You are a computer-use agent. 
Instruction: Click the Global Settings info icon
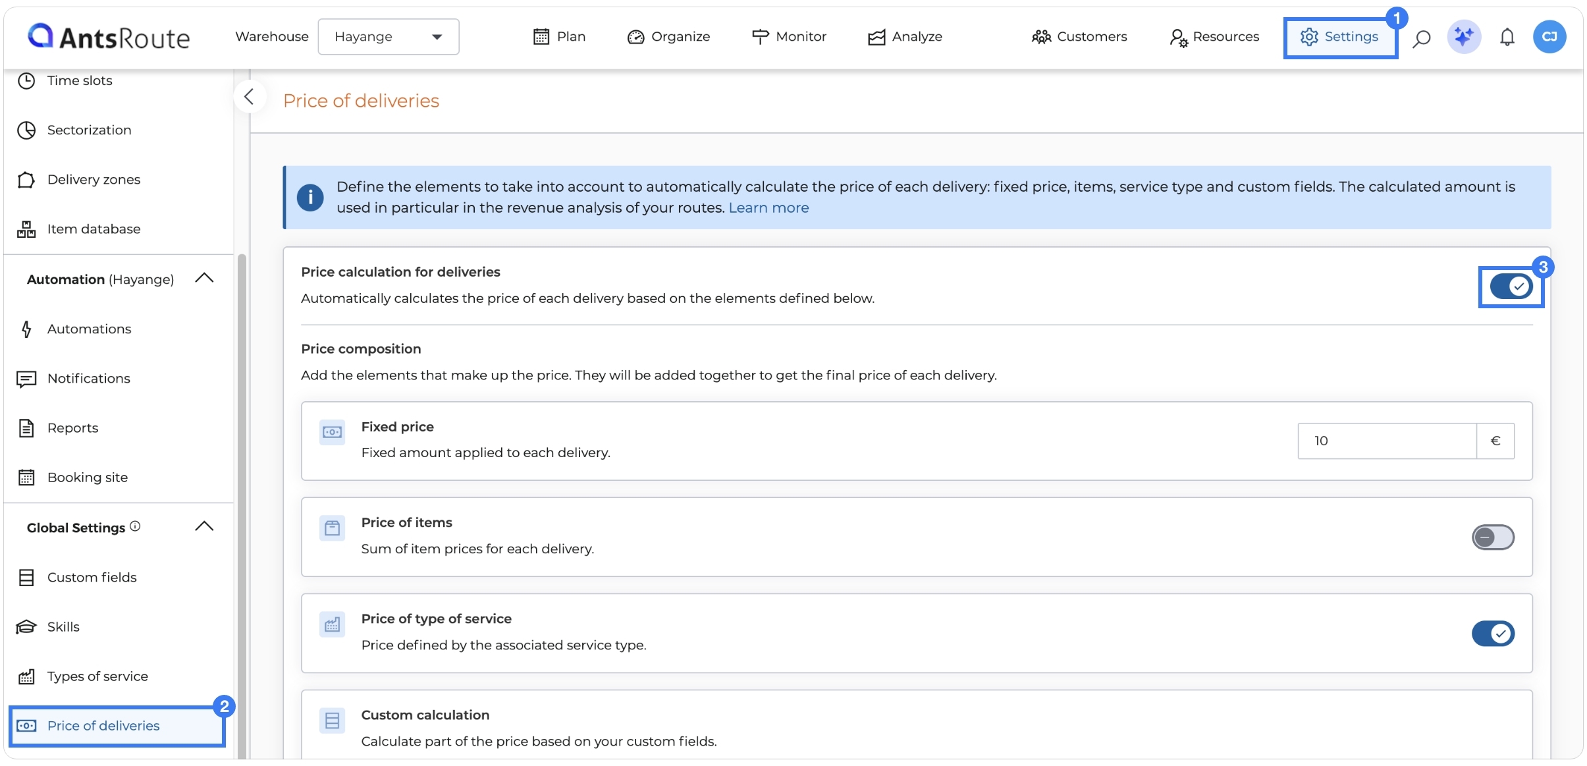(x=135, y=526)
